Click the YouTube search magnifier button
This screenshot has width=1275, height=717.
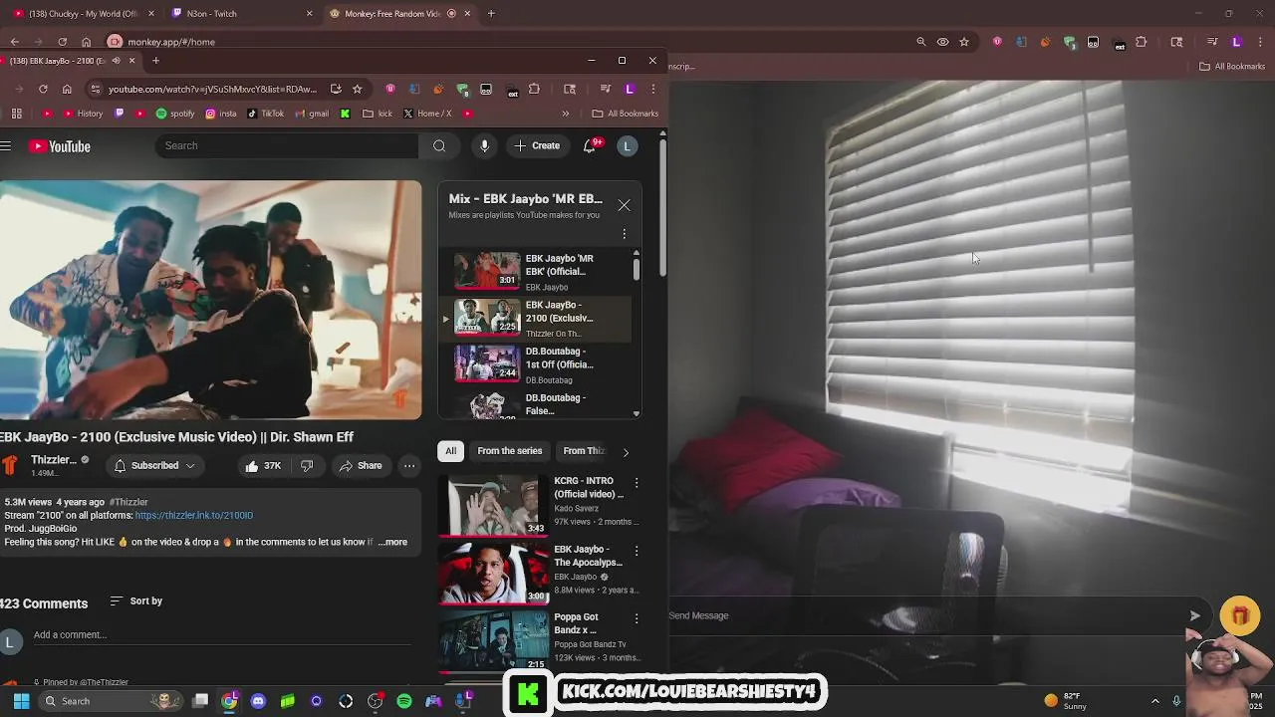tap(439, 146)
